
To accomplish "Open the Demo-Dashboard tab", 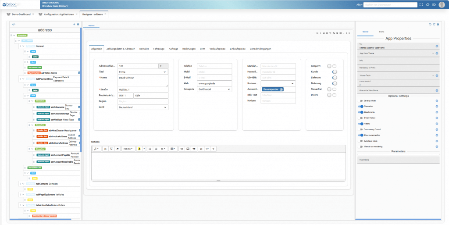I will (21, 14).
